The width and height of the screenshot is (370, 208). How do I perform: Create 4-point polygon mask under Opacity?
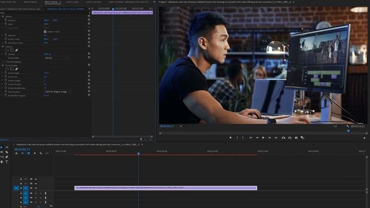(12, 50)
